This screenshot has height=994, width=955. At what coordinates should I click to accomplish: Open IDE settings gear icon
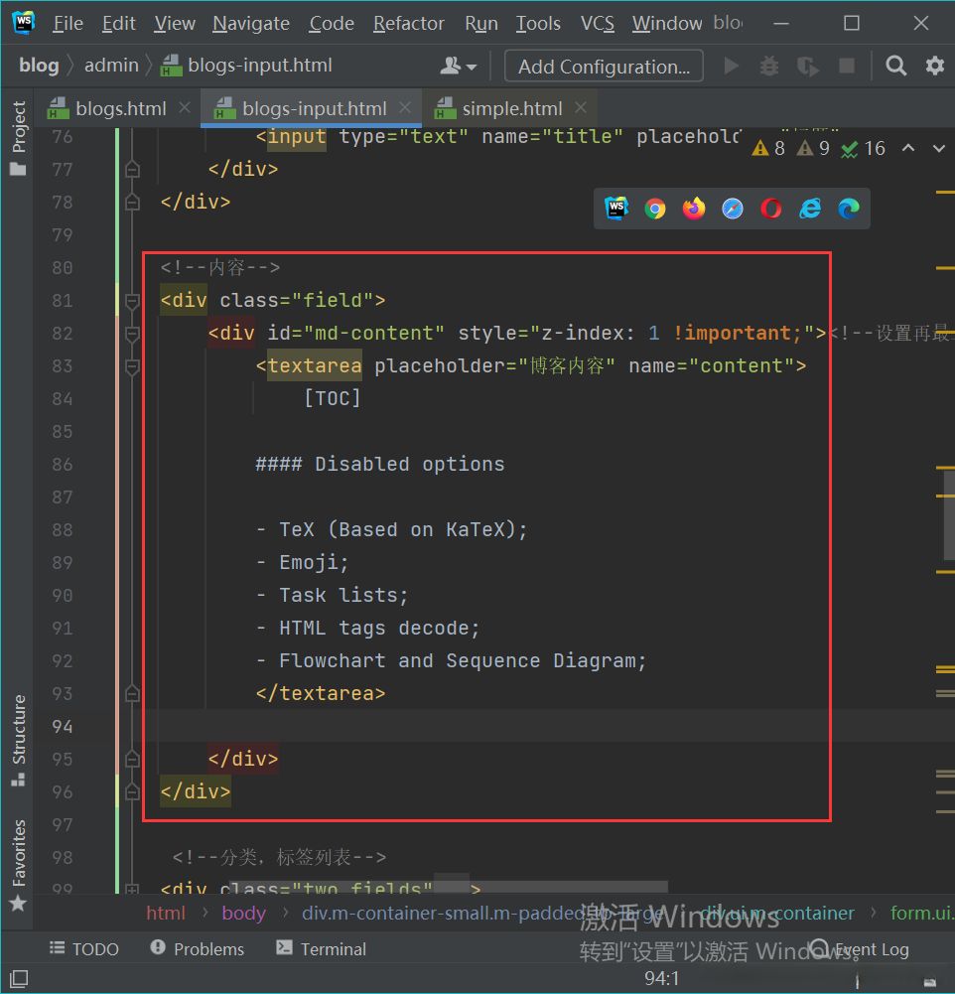click(x=934, y=67)
